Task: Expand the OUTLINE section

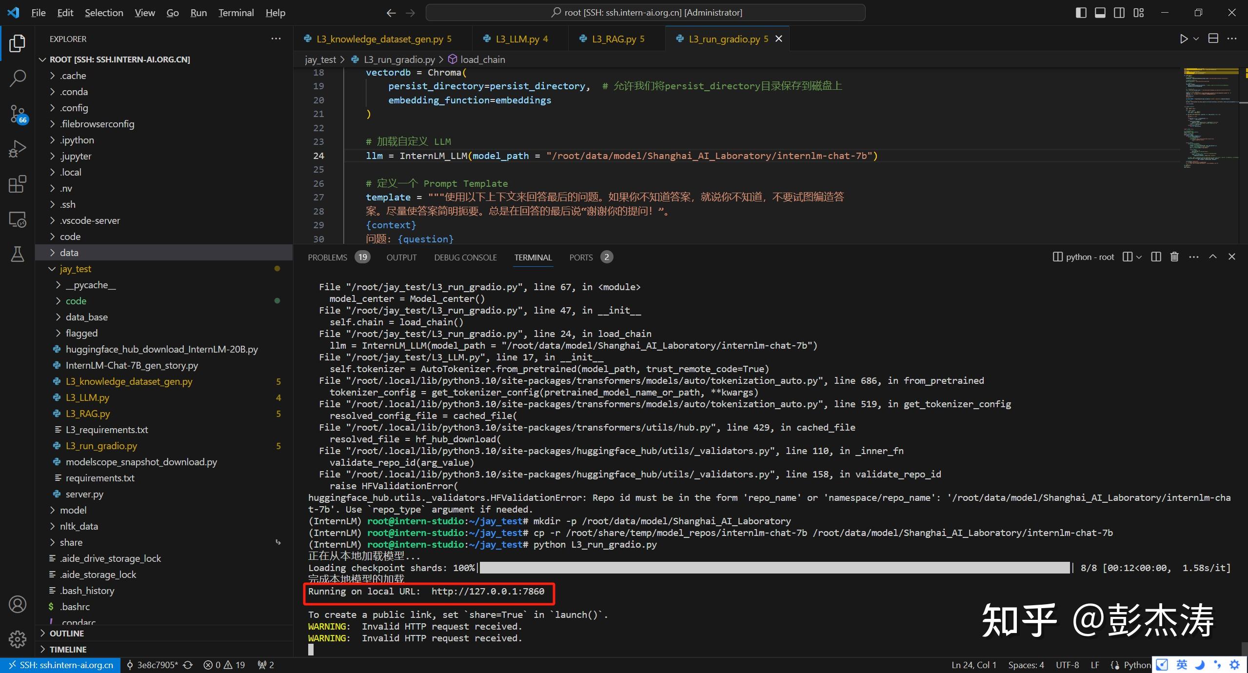Action: pyautogui.click(x=66, y=633)
